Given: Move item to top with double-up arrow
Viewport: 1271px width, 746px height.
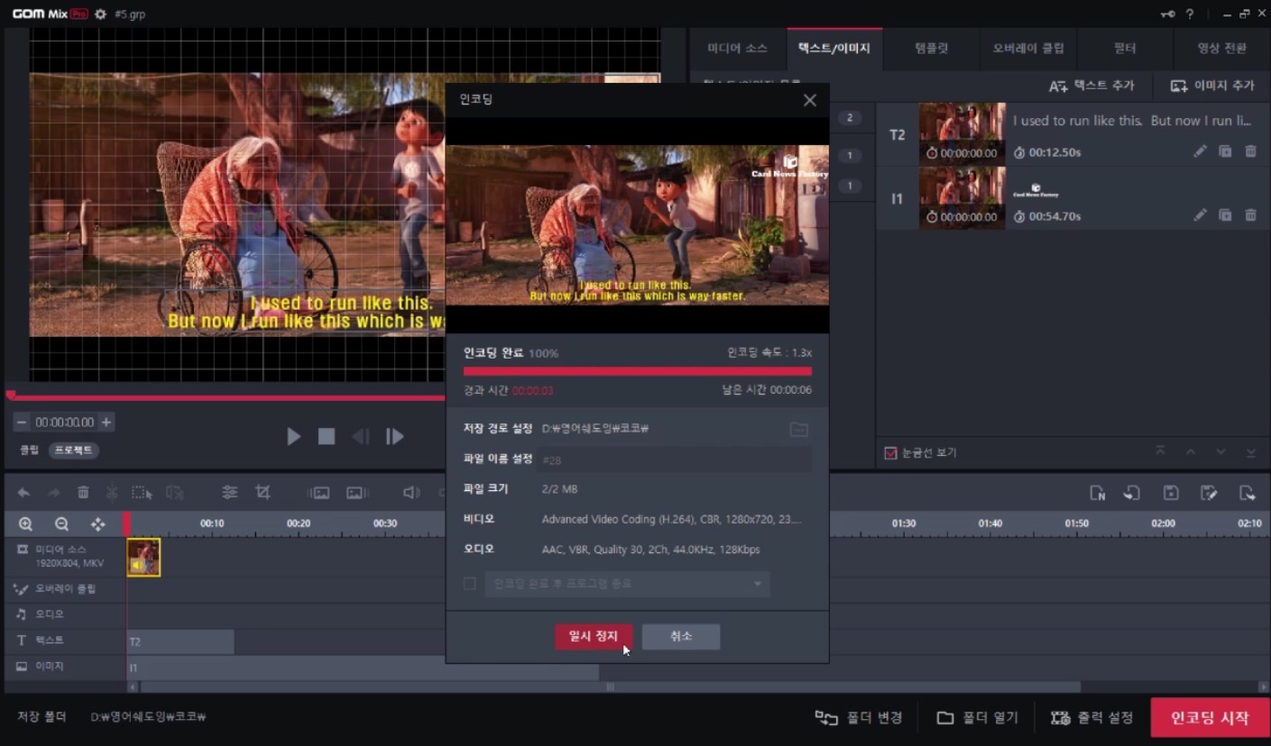Looking at the screenshot, I should click(x=1161, y=451).
